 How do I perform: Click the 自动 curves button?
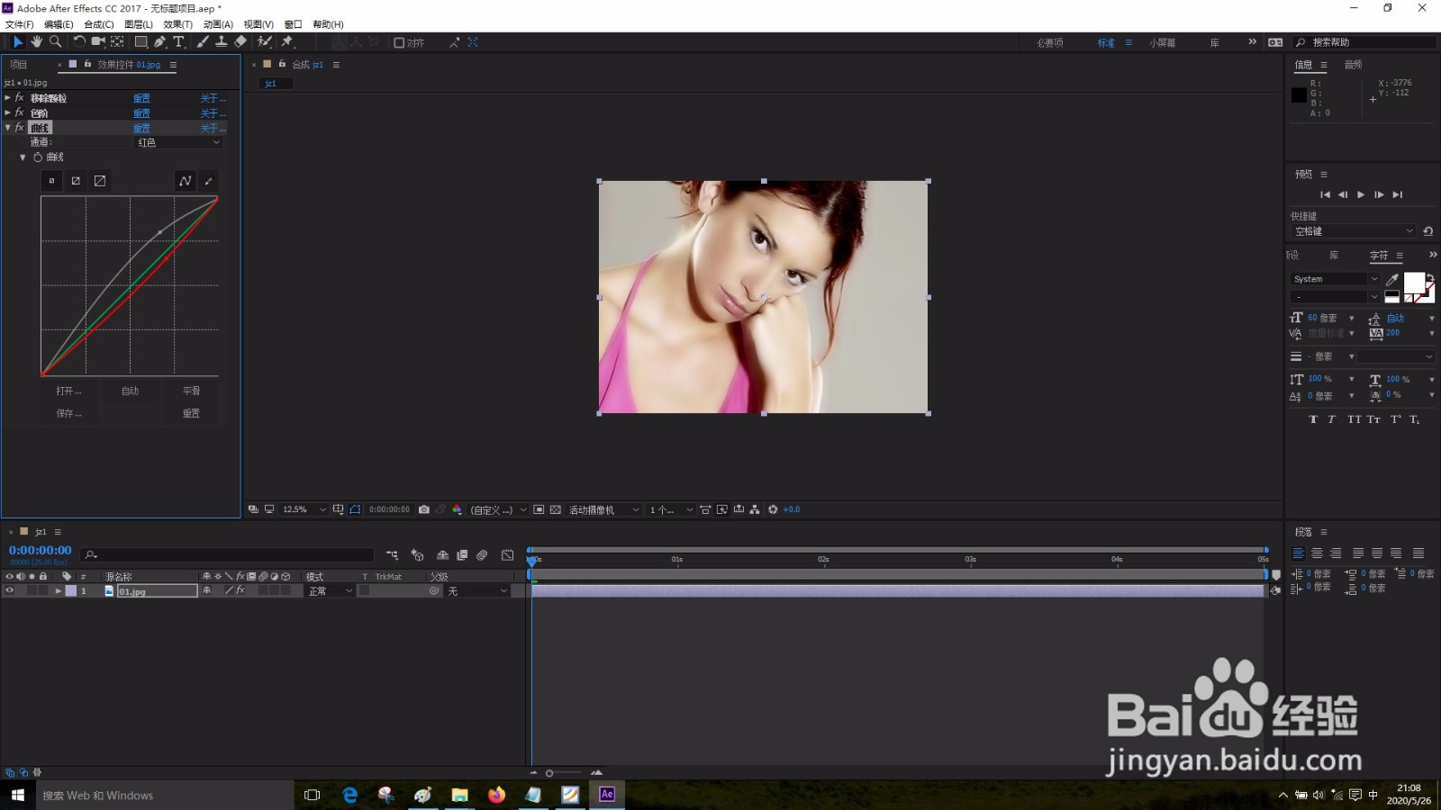pyautogui.click(x=131, y=391)
